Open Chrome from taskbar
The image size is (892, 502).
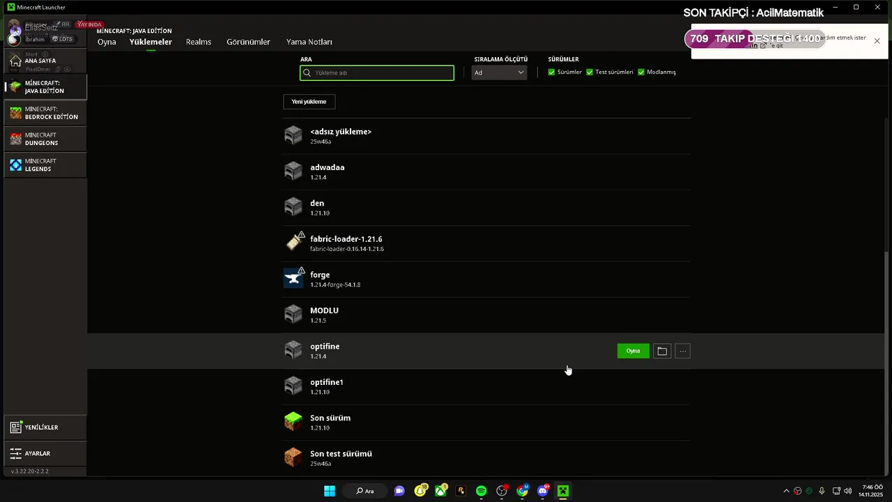tap(523, 491)
